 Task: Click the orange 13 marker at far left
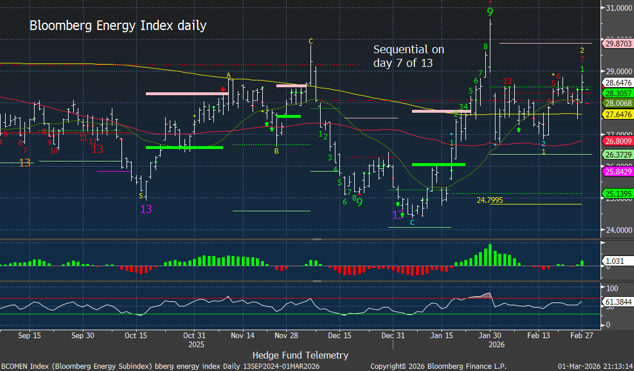coord(24,163)
